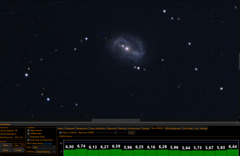Toggle the Align Frames checkbox
Screen dimensions: 240x156
(28, 130)
